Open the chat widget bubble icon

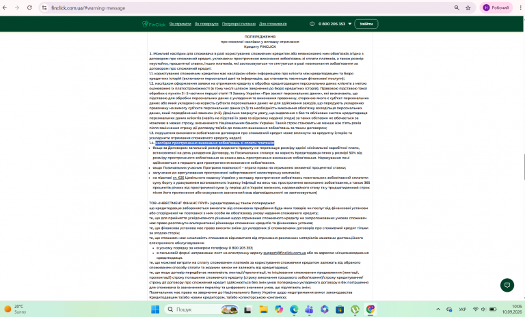[507, 285]
